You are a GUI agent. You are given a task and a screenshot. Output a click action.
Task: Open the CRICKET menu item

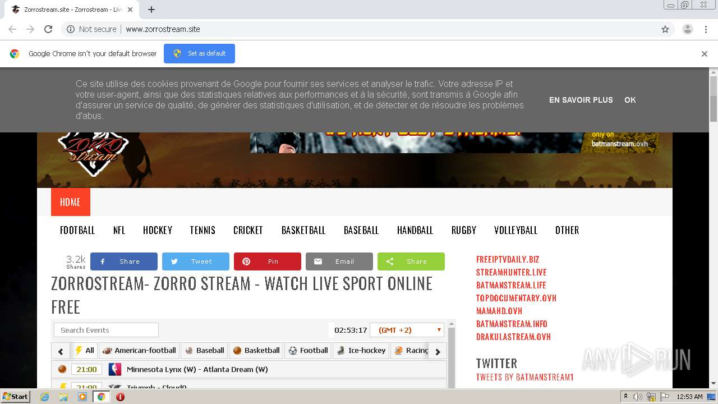coord(248,230)
